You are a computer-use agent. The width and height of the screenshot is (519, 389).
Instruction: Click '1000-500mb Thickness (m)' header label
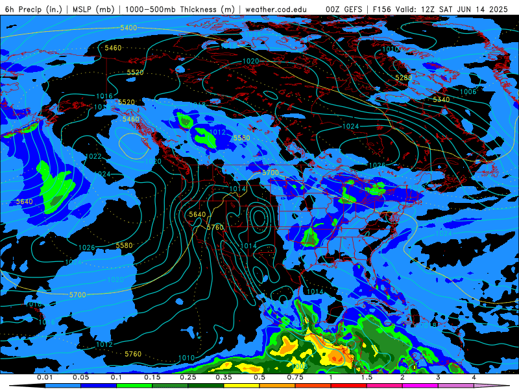[x=180, y=9]
